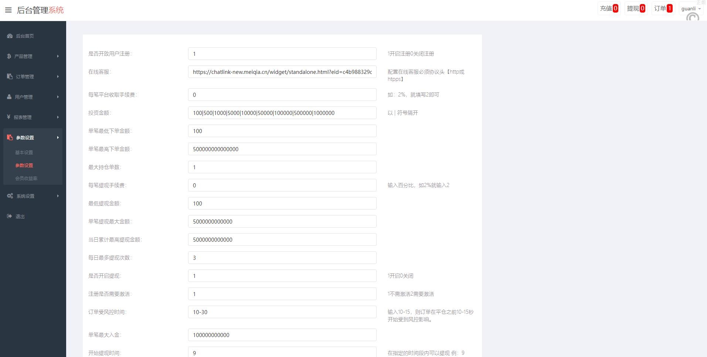Viewport: 707px width, 357px height.
Task: Select 产品管理 menu label
Action: point(23,56)
